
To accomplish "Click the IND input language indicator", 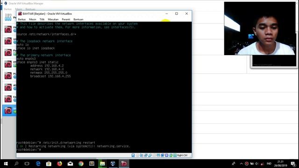I will click(269, 164).
